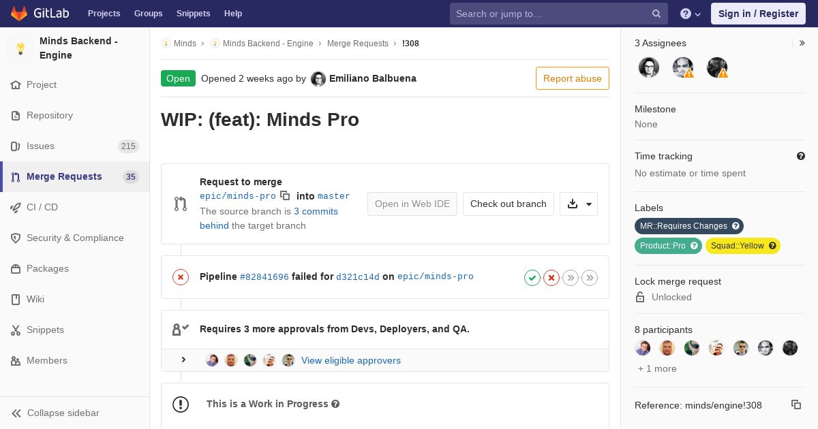Open the failed pipeline stage icon
The height and width of the screenshot is (429, 818).
click(551, 277)
